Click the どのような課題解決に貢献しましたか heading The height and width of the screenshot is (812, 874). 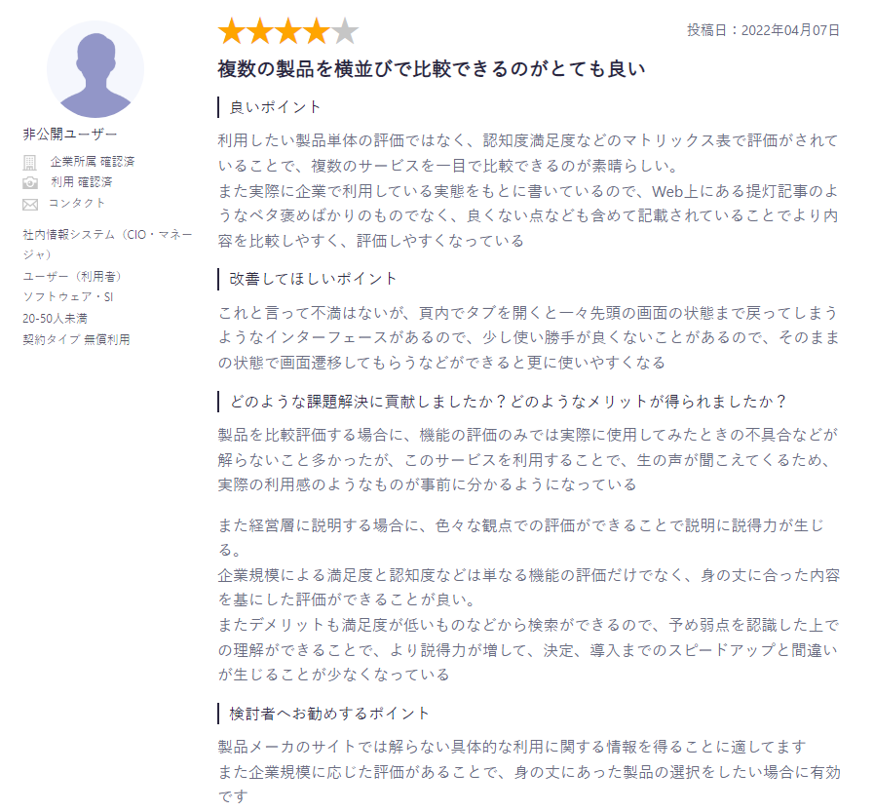click(508, 402)
